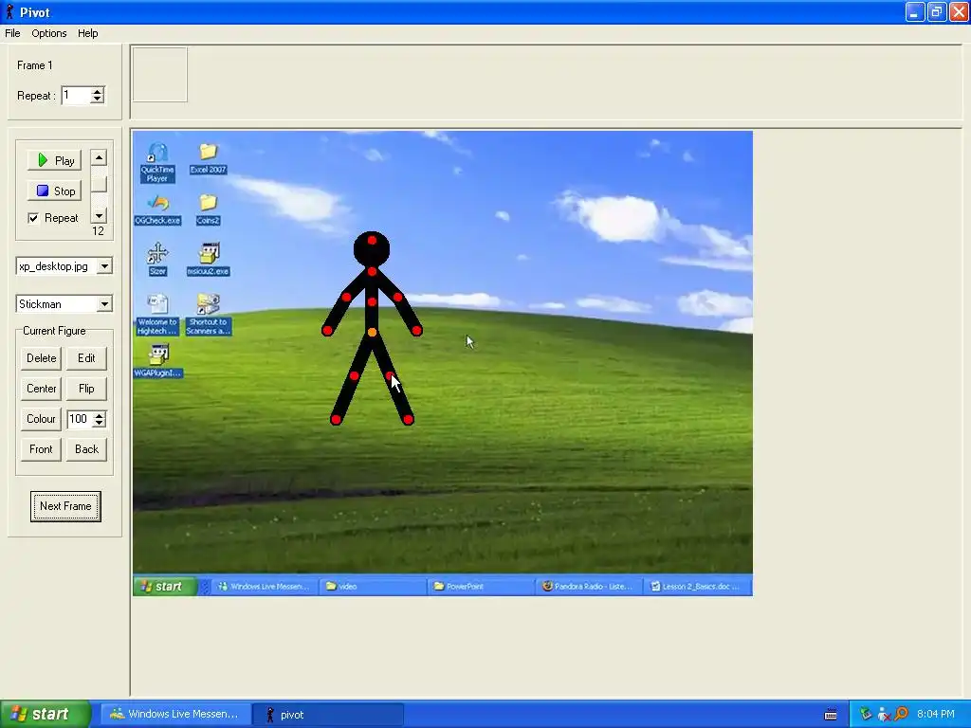Decrease the figure size value below 100
This screenshot has width=971, height=728.
(99, 423)
